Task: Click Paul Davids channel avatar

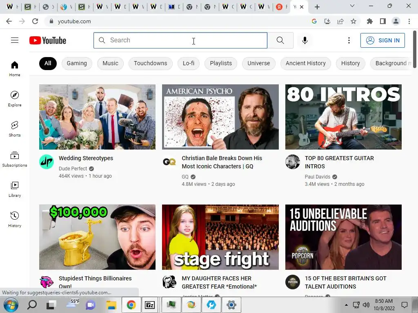Action: click(293, 162)
